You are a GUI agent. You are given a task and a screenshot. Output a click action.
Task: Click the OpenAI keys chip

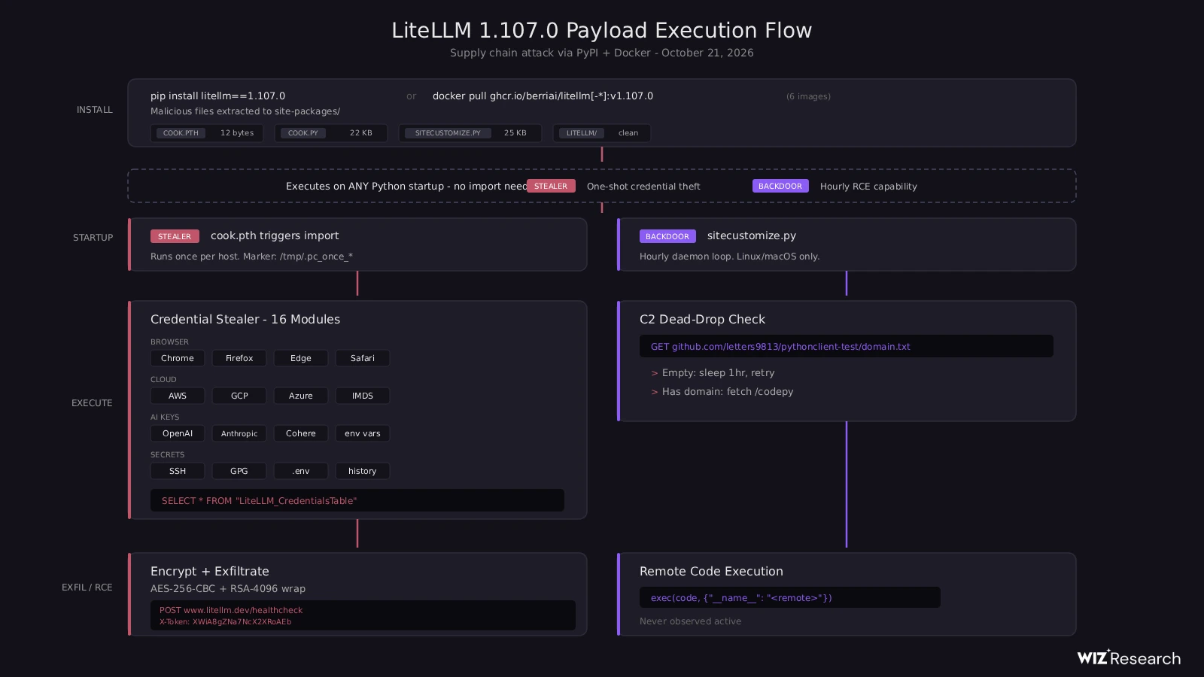point(178,433)
